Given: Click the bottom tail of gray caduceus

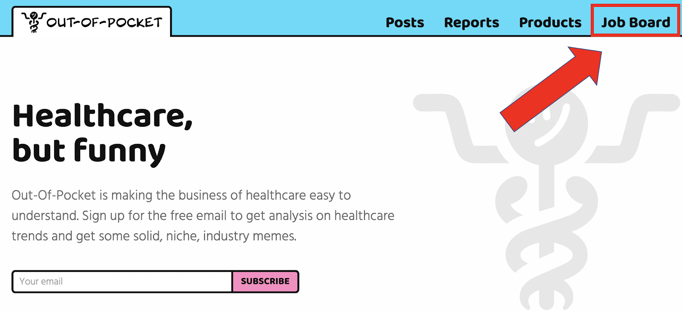Looking at the screenshot, I should click(547, 295).
